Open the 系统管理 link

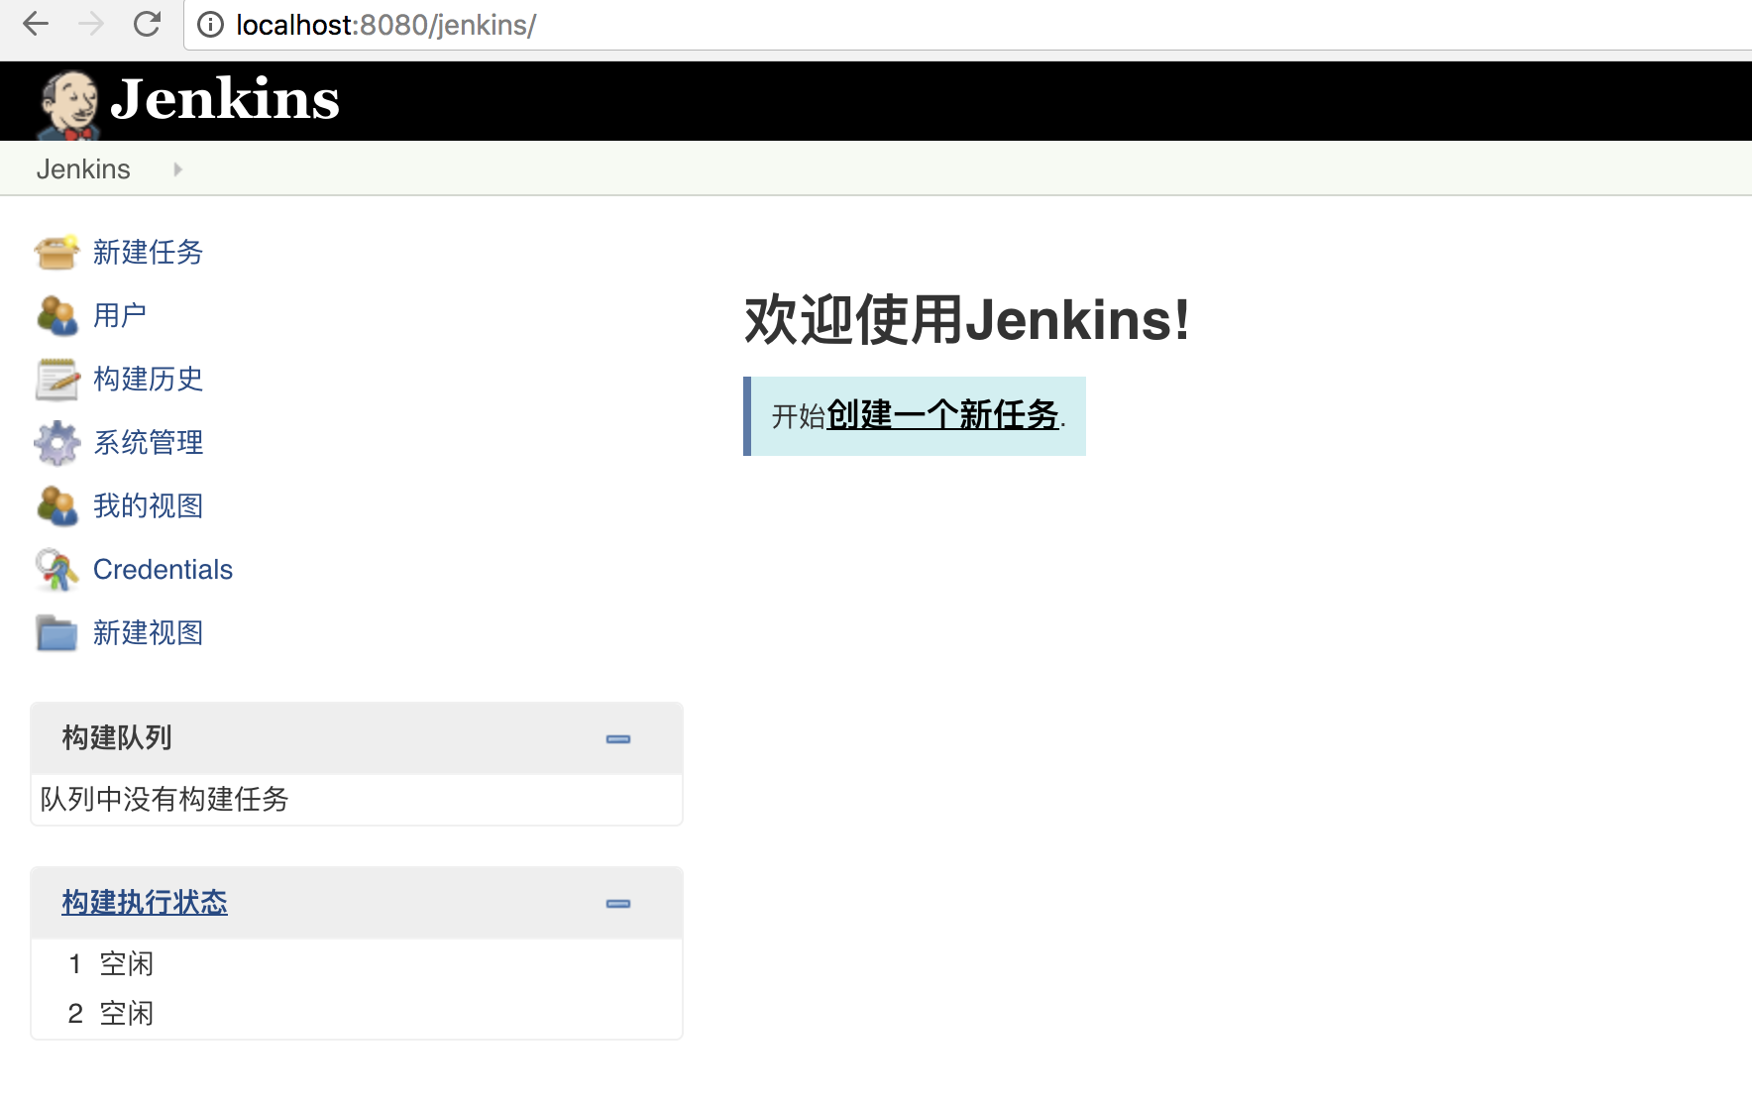[x=148, y=442]
